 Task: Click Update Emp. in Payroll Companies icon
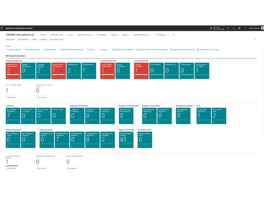[x=137, y=50]
